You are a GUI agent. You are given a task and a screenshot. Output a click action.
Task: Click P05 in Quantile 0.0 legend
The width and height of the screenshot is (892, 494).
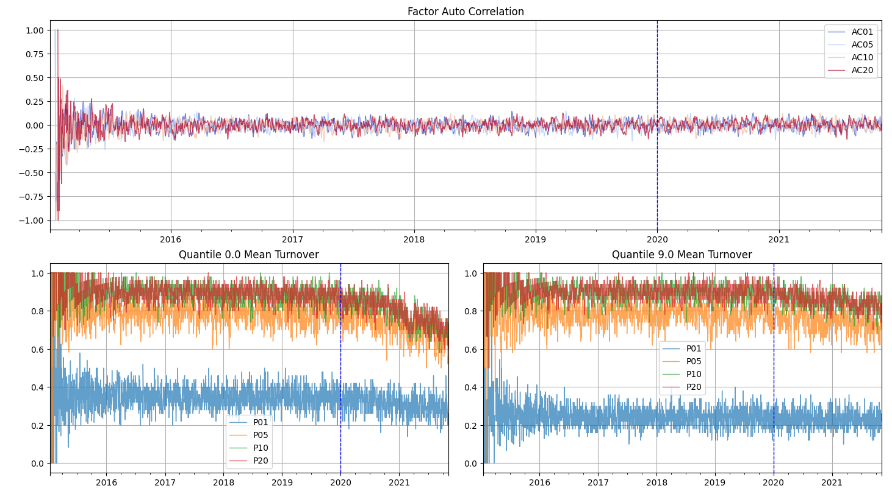click(x=249, y=435)
